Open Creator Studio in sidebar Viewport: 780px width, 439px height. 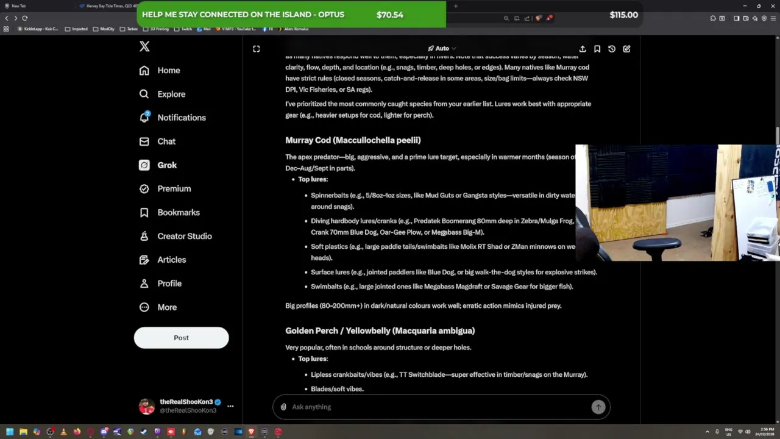[175, 237]
